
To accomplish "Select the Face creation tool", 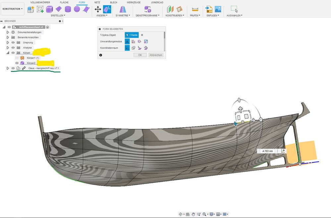I will 86,9.
